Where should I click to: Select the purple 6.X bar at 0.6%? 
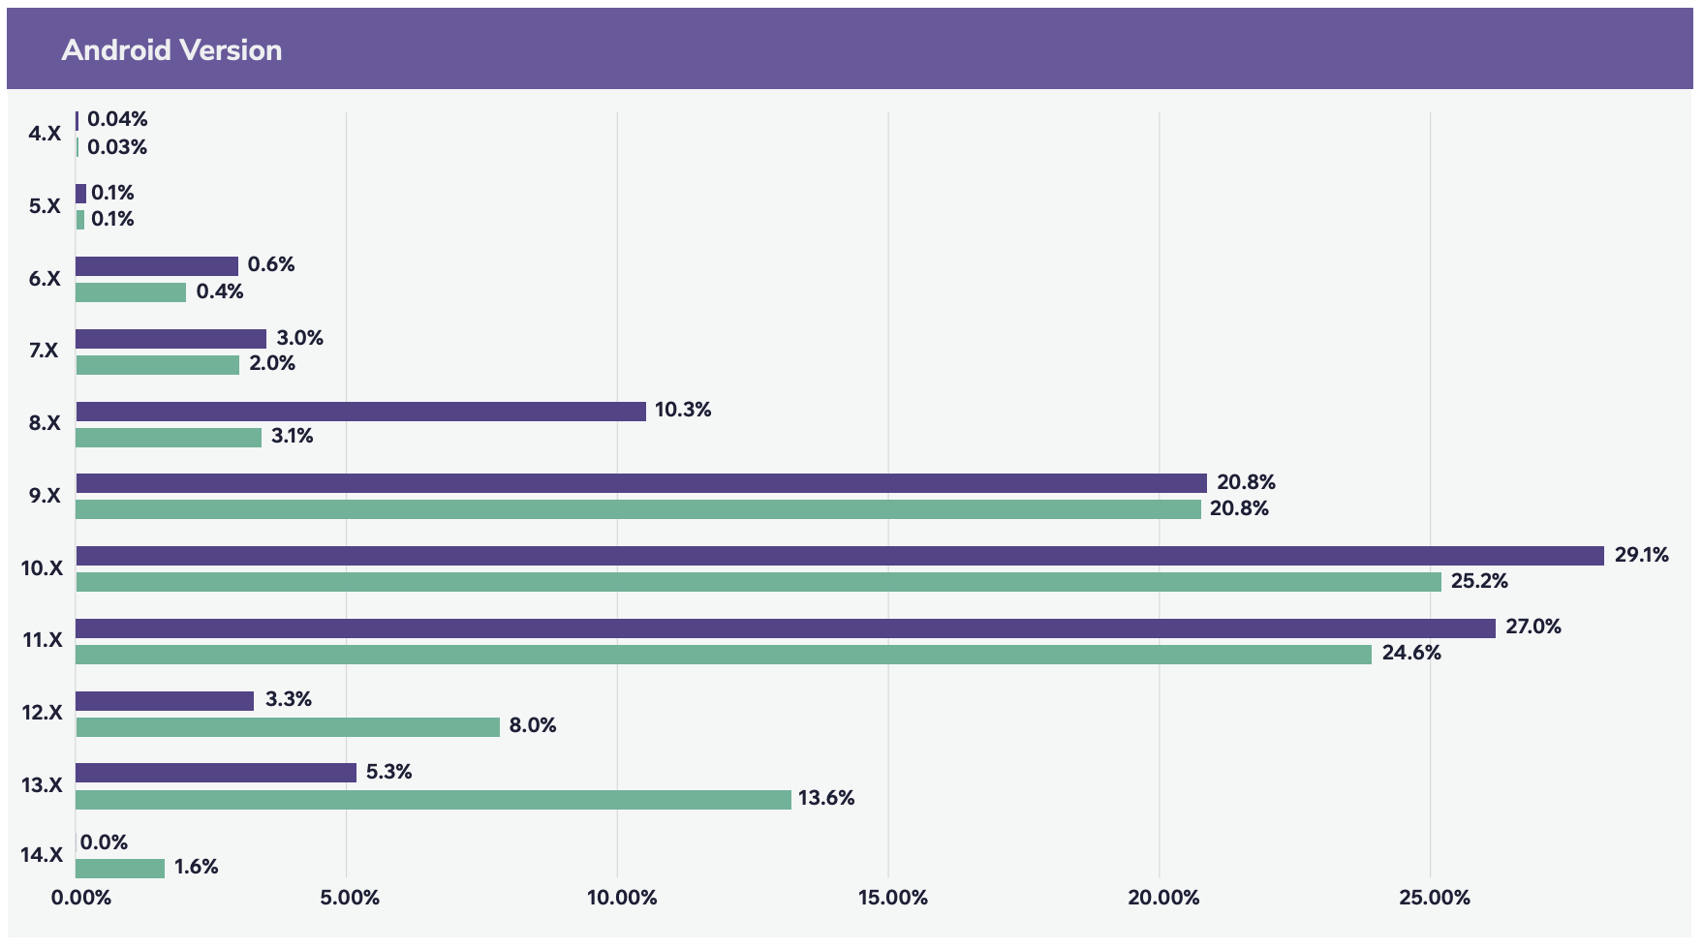[157, 266]
